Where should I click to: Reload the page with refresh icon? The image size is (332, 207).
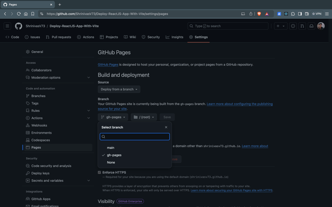pos(19,14)
